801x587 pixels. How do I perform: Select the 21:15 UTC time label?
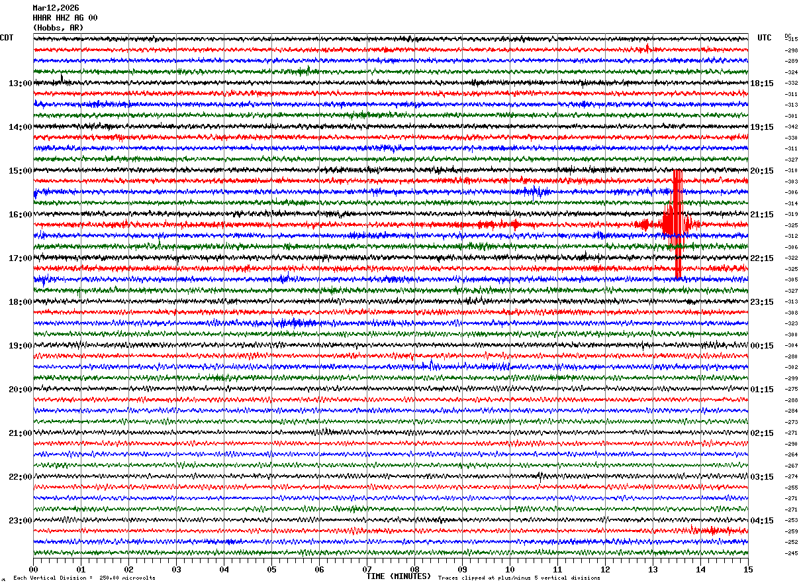761,215
